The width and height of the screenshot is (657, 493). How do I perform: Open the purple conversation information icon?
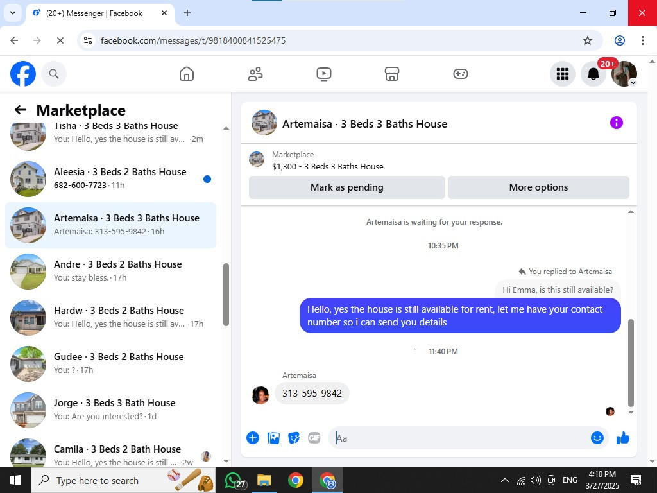click(x=617, y=123)
